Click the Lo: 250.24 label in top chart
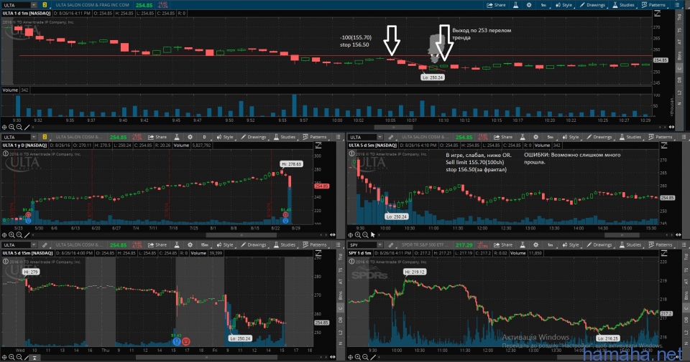 [433, 77]
